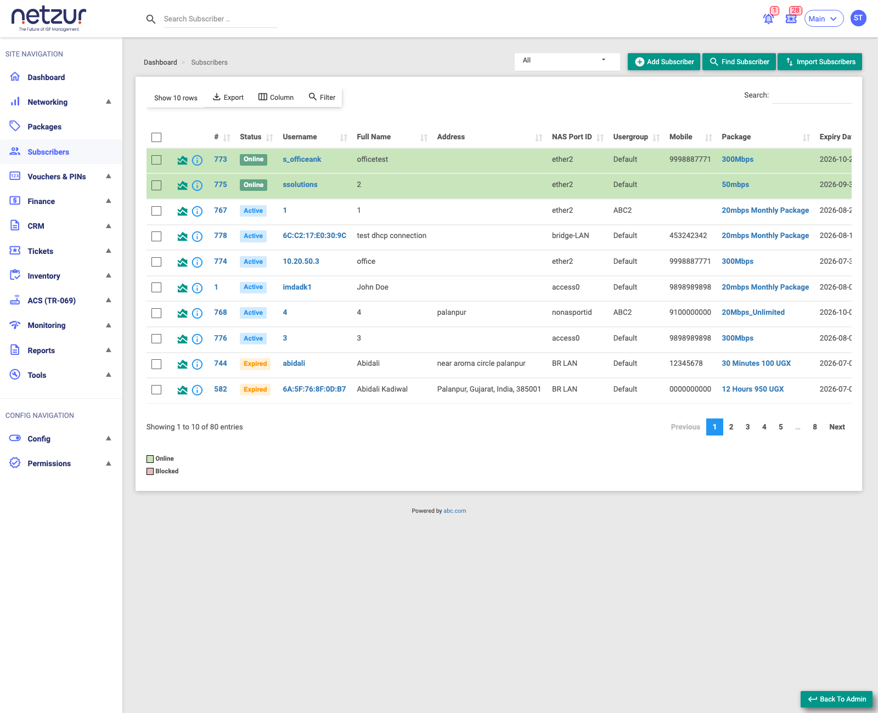The image size is (878, 713).
Task: Open usage graph icon for subscriber 768
Action: [183, 313]
